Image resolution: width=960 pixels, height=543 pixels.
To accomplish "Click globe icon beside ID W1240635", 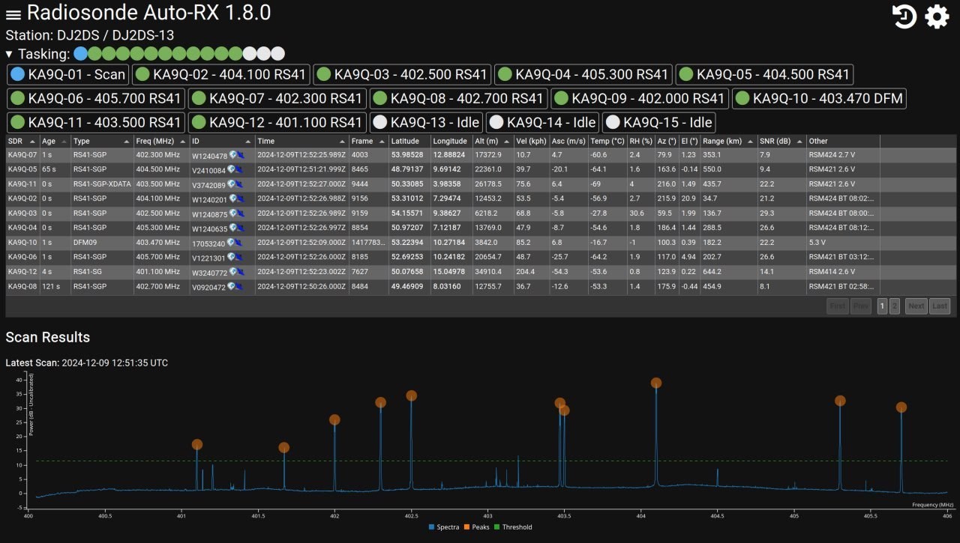I will tap(233, 228).
